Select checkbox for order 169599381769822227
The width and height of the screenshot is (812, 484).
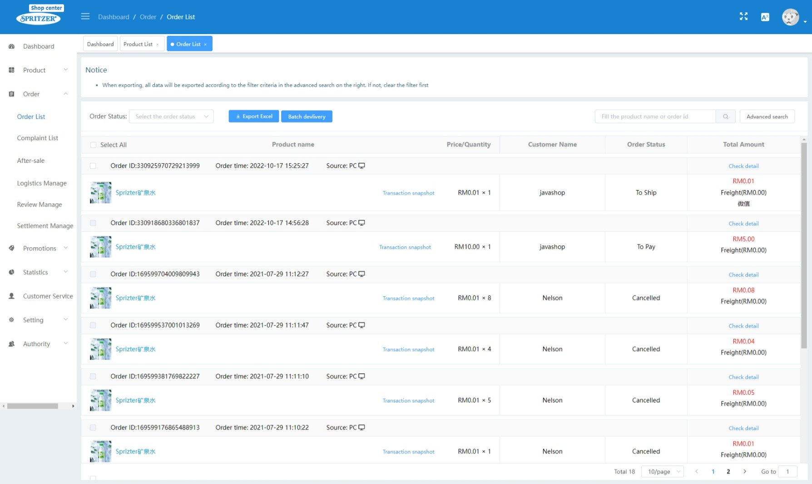click(x=93, y=376)
